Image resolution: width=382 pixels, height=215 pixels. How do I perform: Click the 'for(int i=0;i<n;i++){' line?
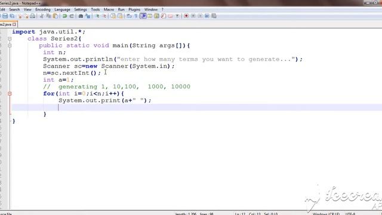(84, 94)
